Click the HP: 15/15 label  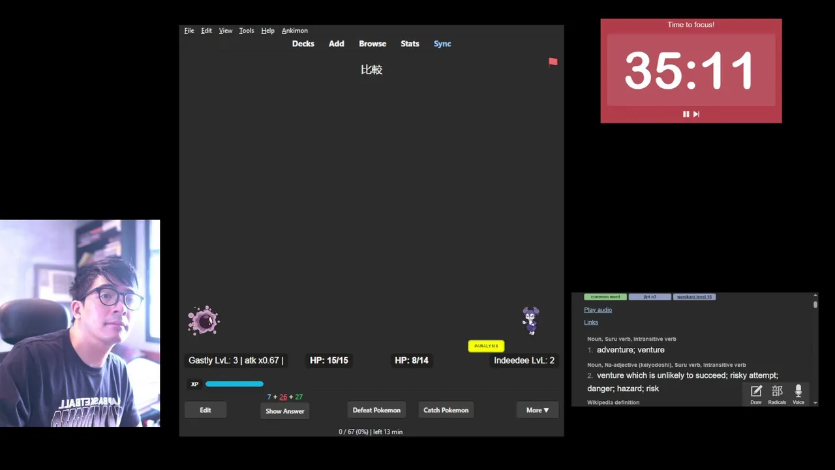point(329,360)
